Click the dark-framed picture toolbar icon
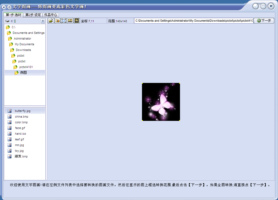The height and width of the screenshot is (200, 278). click(77, 21)
